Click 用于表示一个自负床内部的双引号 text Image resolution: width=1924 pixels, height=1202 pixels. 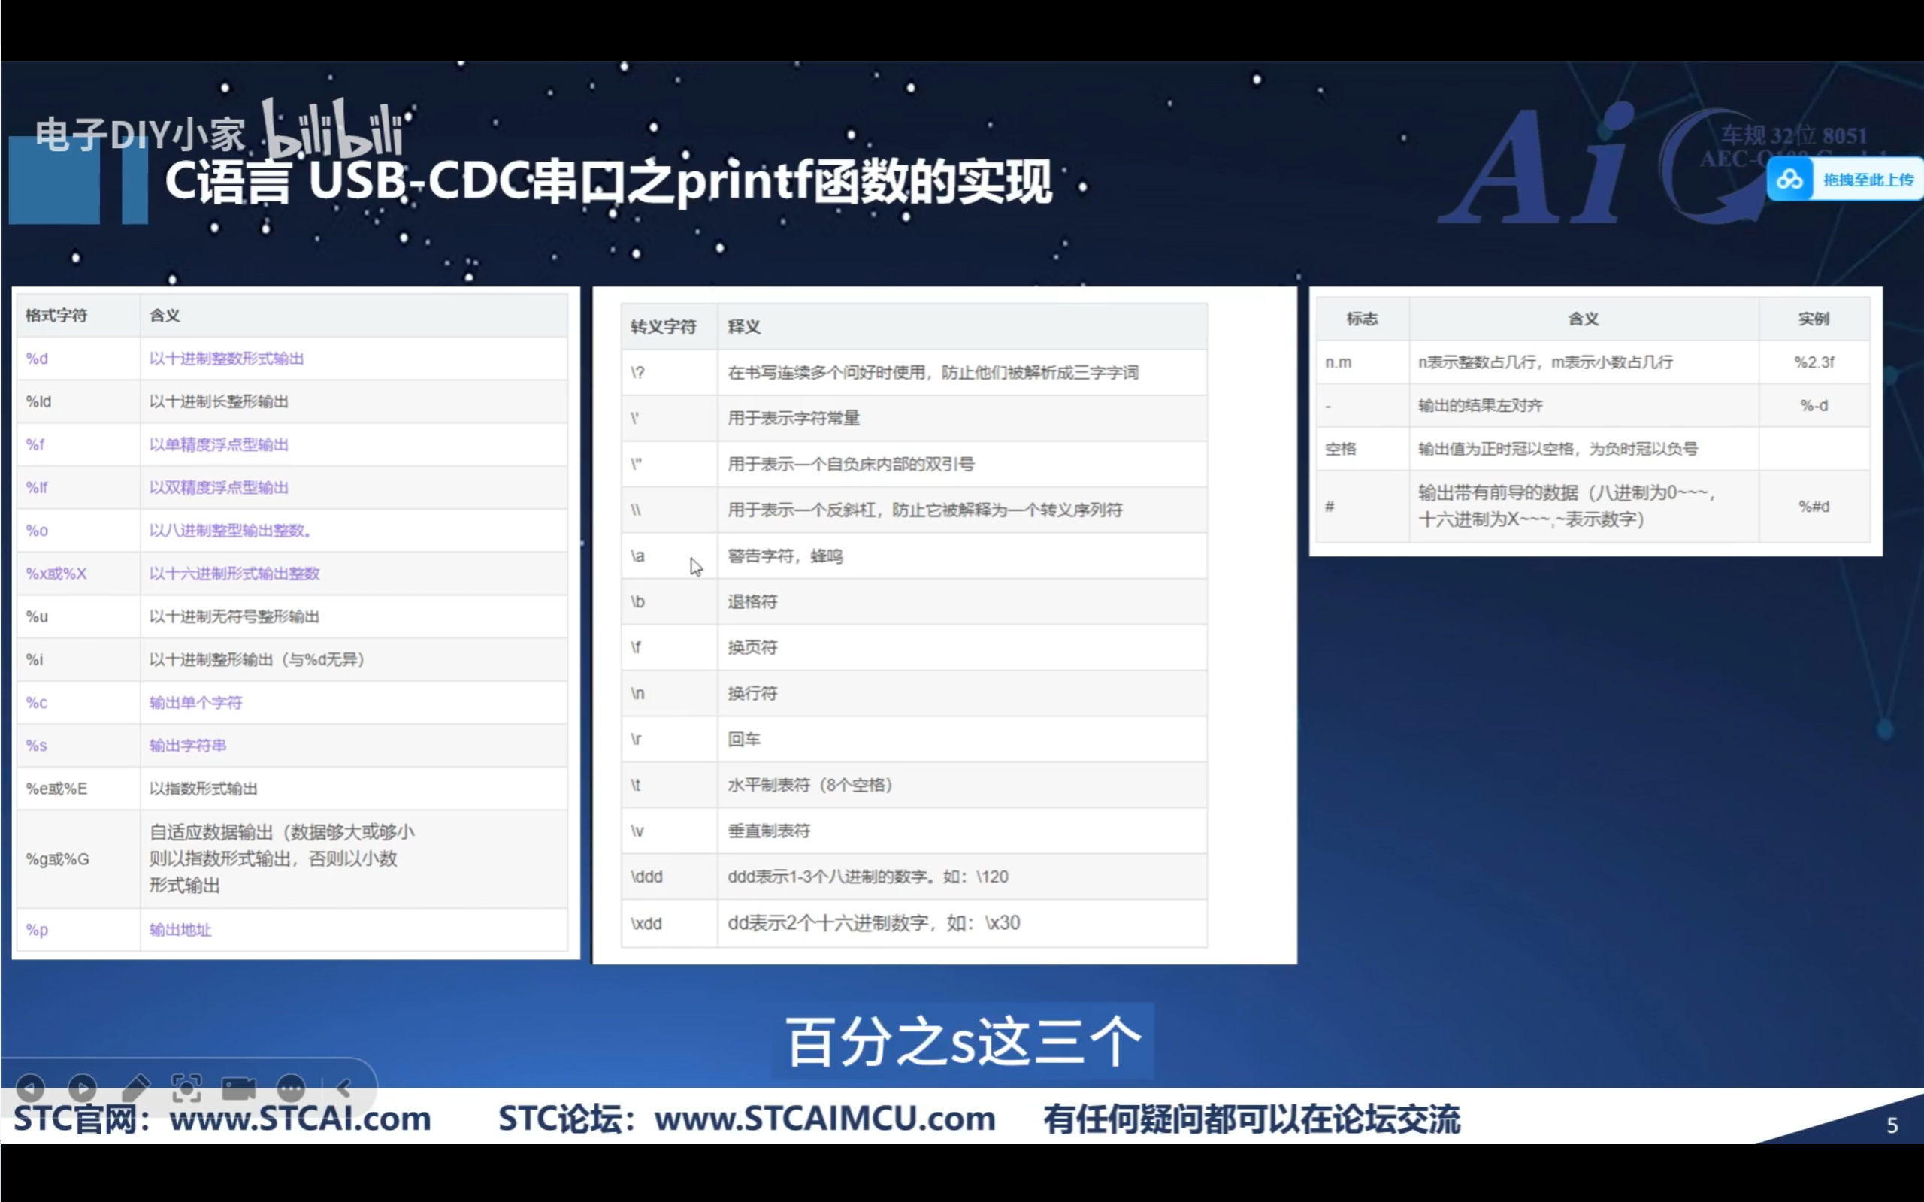point(850,465)
